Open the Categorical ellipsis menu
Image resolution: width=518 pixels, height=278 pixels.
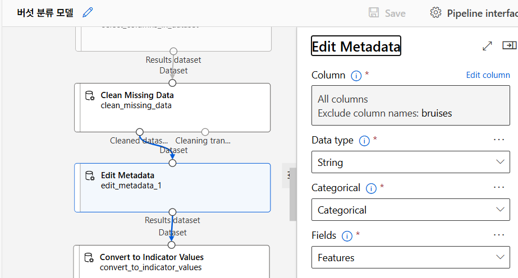[499, 187]
